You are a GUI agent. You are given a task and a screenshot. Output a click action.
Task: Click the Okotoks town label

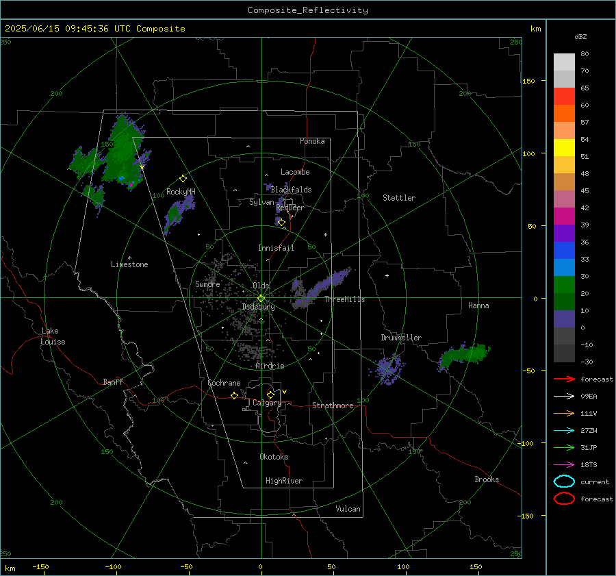[x=274, y=457]
